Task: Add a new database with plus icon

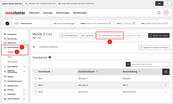Action: [x=50, y=57]
